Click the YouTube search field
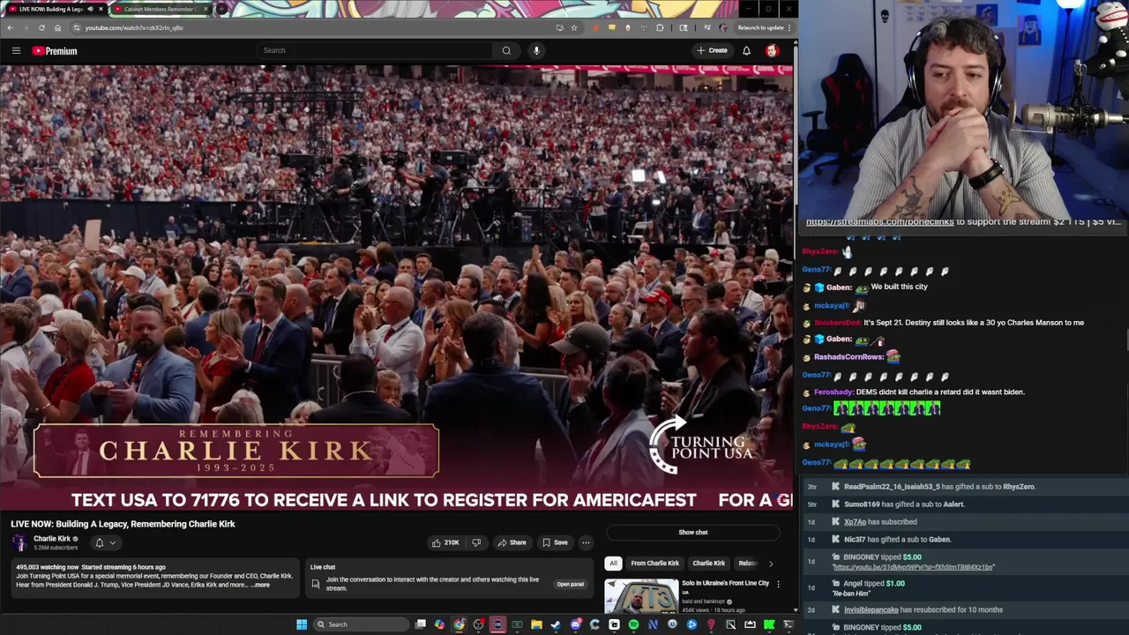 pyautogui.click(x=375, y=50)
